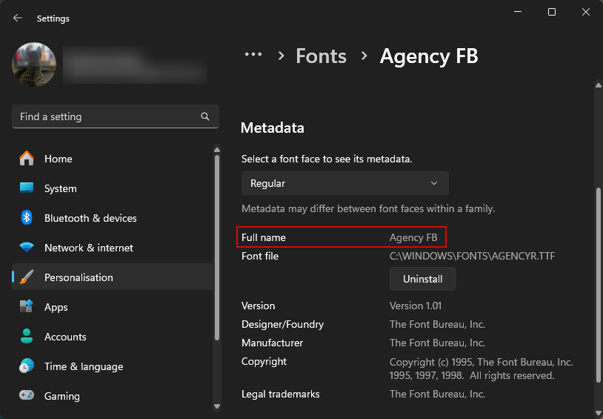Click the Gaming controller icon
603x419 pixels.
(x=27, y=396)
